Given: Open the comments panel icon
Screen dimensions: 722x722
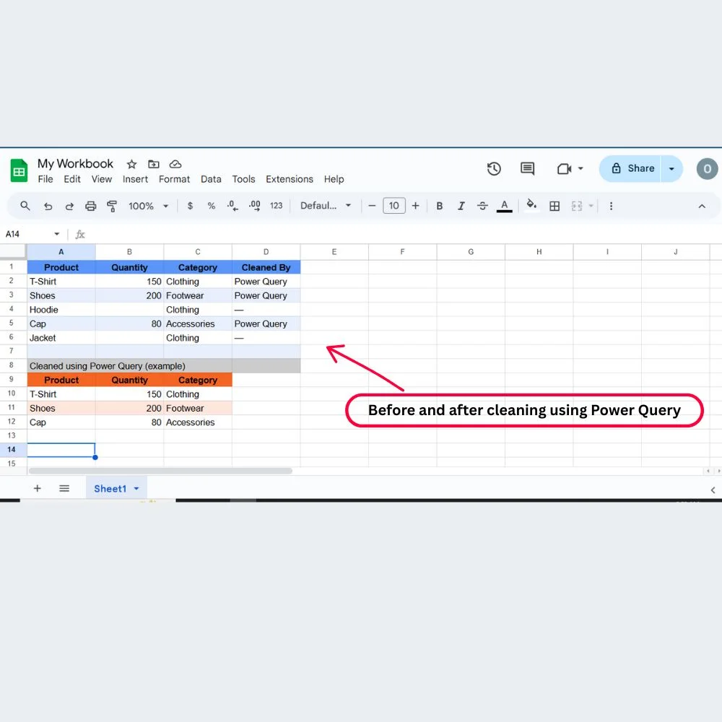Looking at the screenshot, I should [x=527, y=168].
